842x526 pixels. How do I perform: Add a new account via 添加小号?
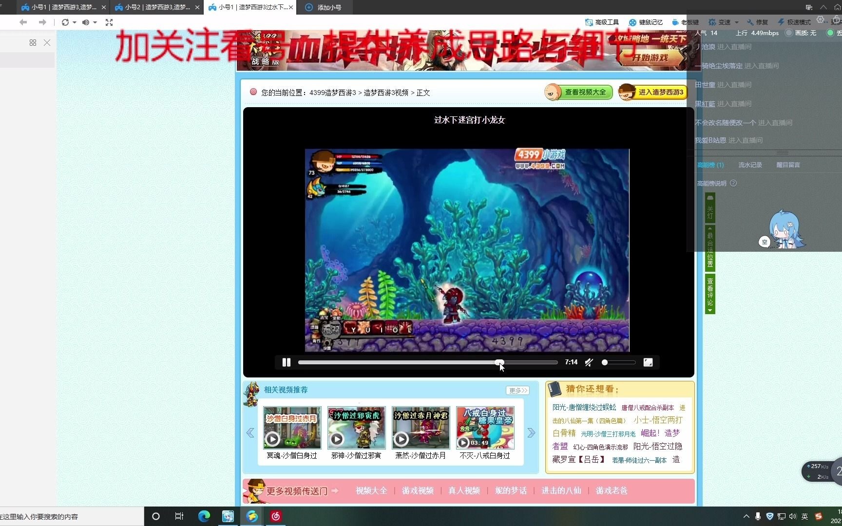click(324, 7)
